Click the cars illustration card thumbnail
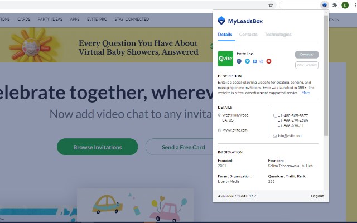The width and height of the screenshot is (357, 223). point(135,206)
